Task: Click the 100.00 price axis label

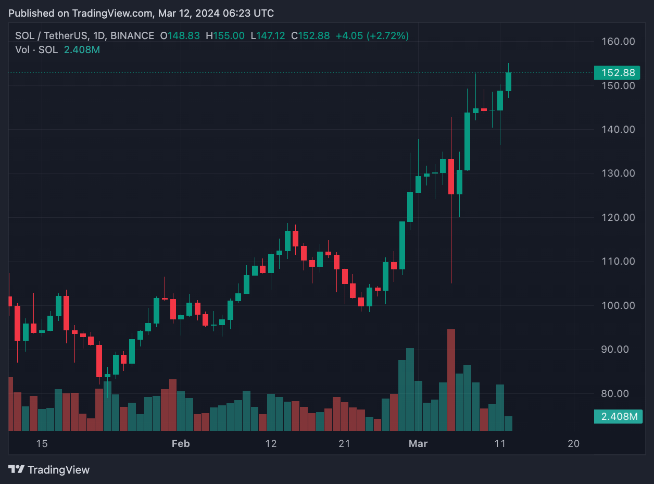Action: [x=618, y=305]
